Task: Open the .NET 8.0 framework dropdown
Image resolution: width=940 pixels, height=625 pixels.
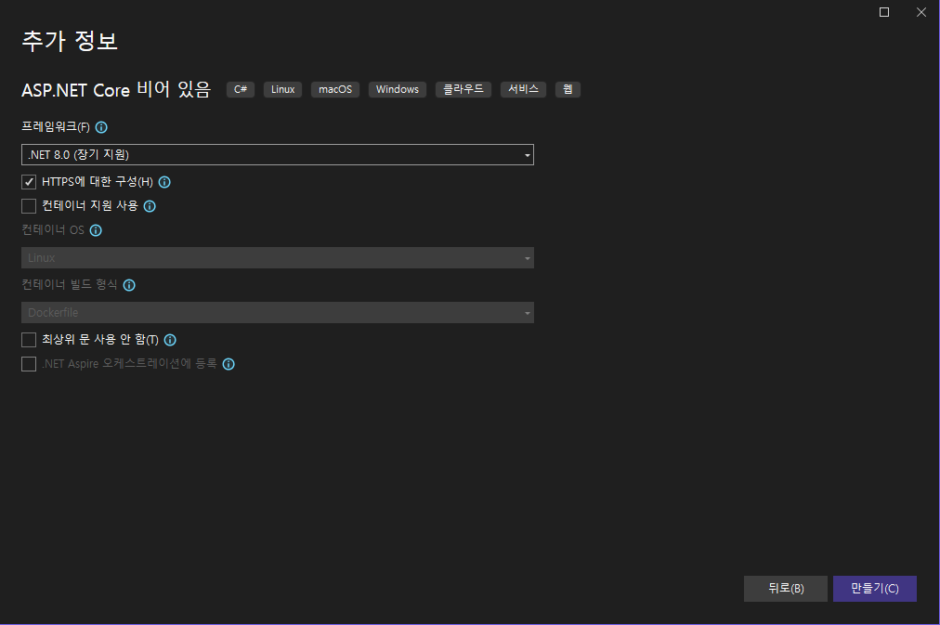Action: 278,154
